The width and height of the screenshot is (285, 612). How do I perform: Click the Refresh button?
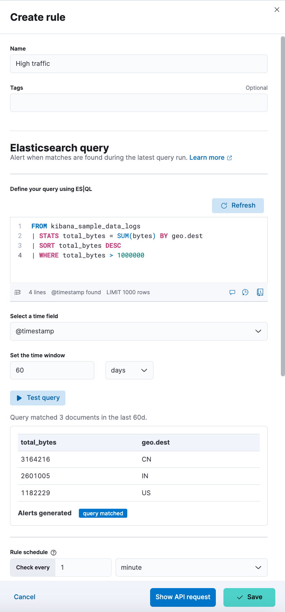point(238,206)
